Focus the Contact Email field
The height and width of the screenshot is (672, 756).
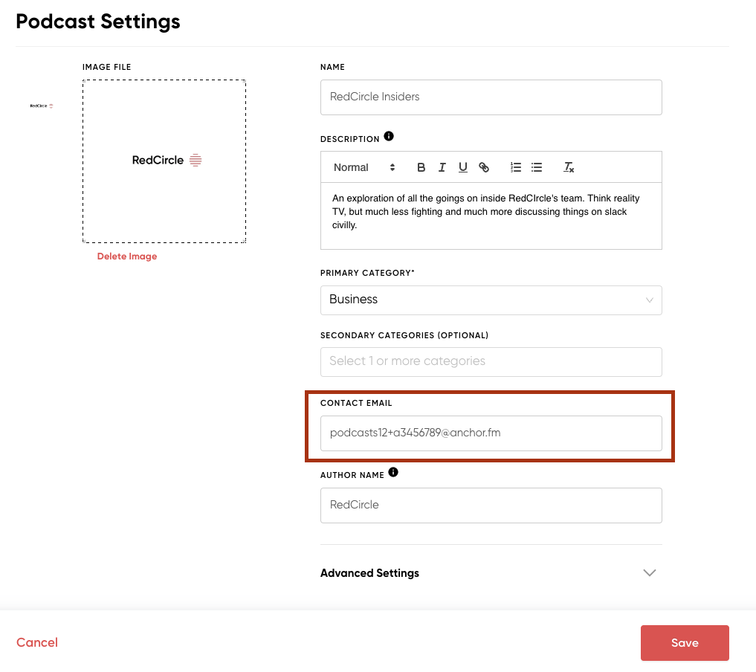(x=491, y=433)
